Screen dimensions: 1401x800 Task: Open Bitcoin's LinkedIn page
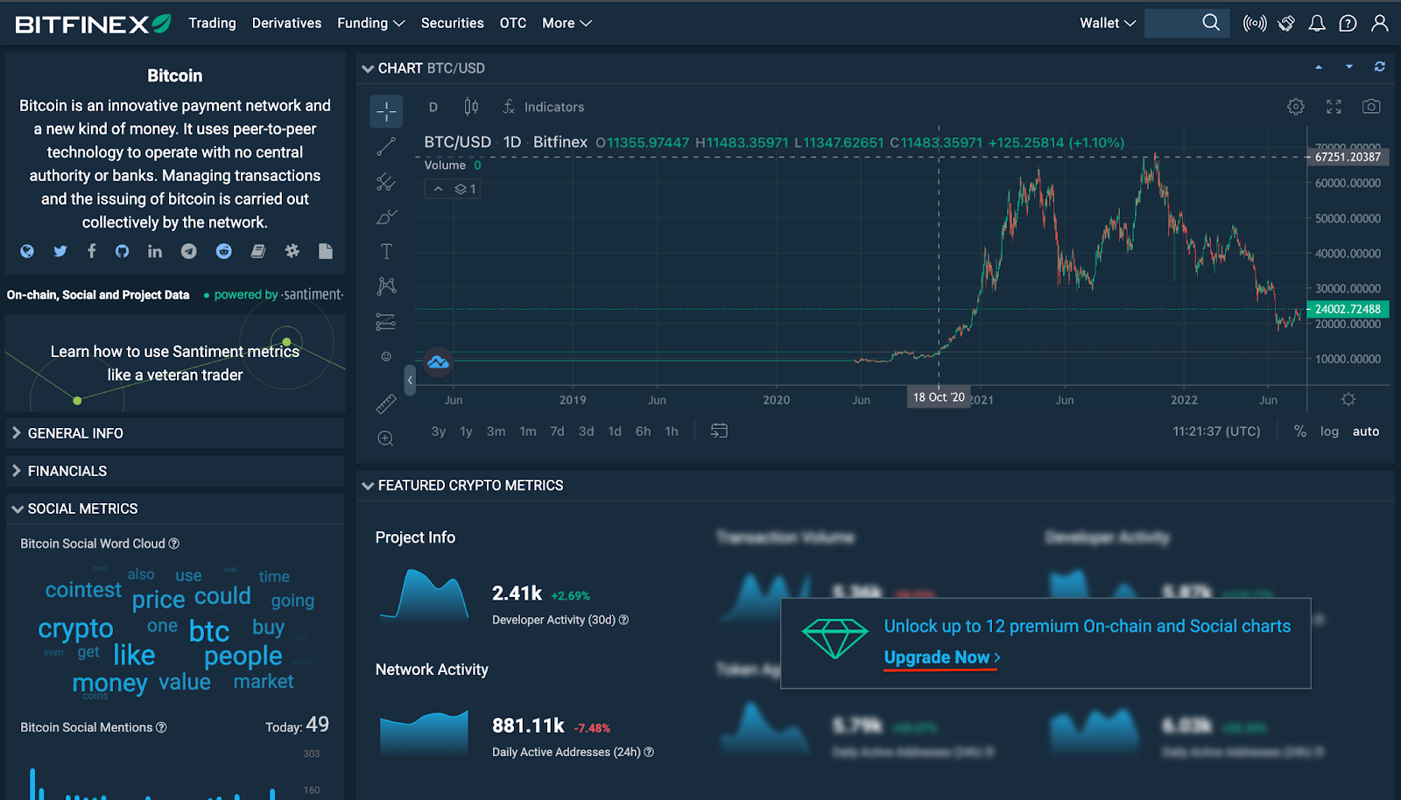tap(155, 251)
